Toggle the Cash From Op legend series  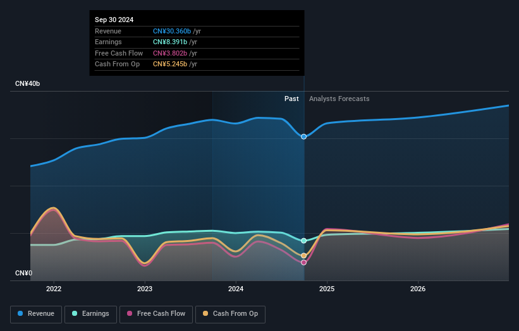[x=230, y=314]
